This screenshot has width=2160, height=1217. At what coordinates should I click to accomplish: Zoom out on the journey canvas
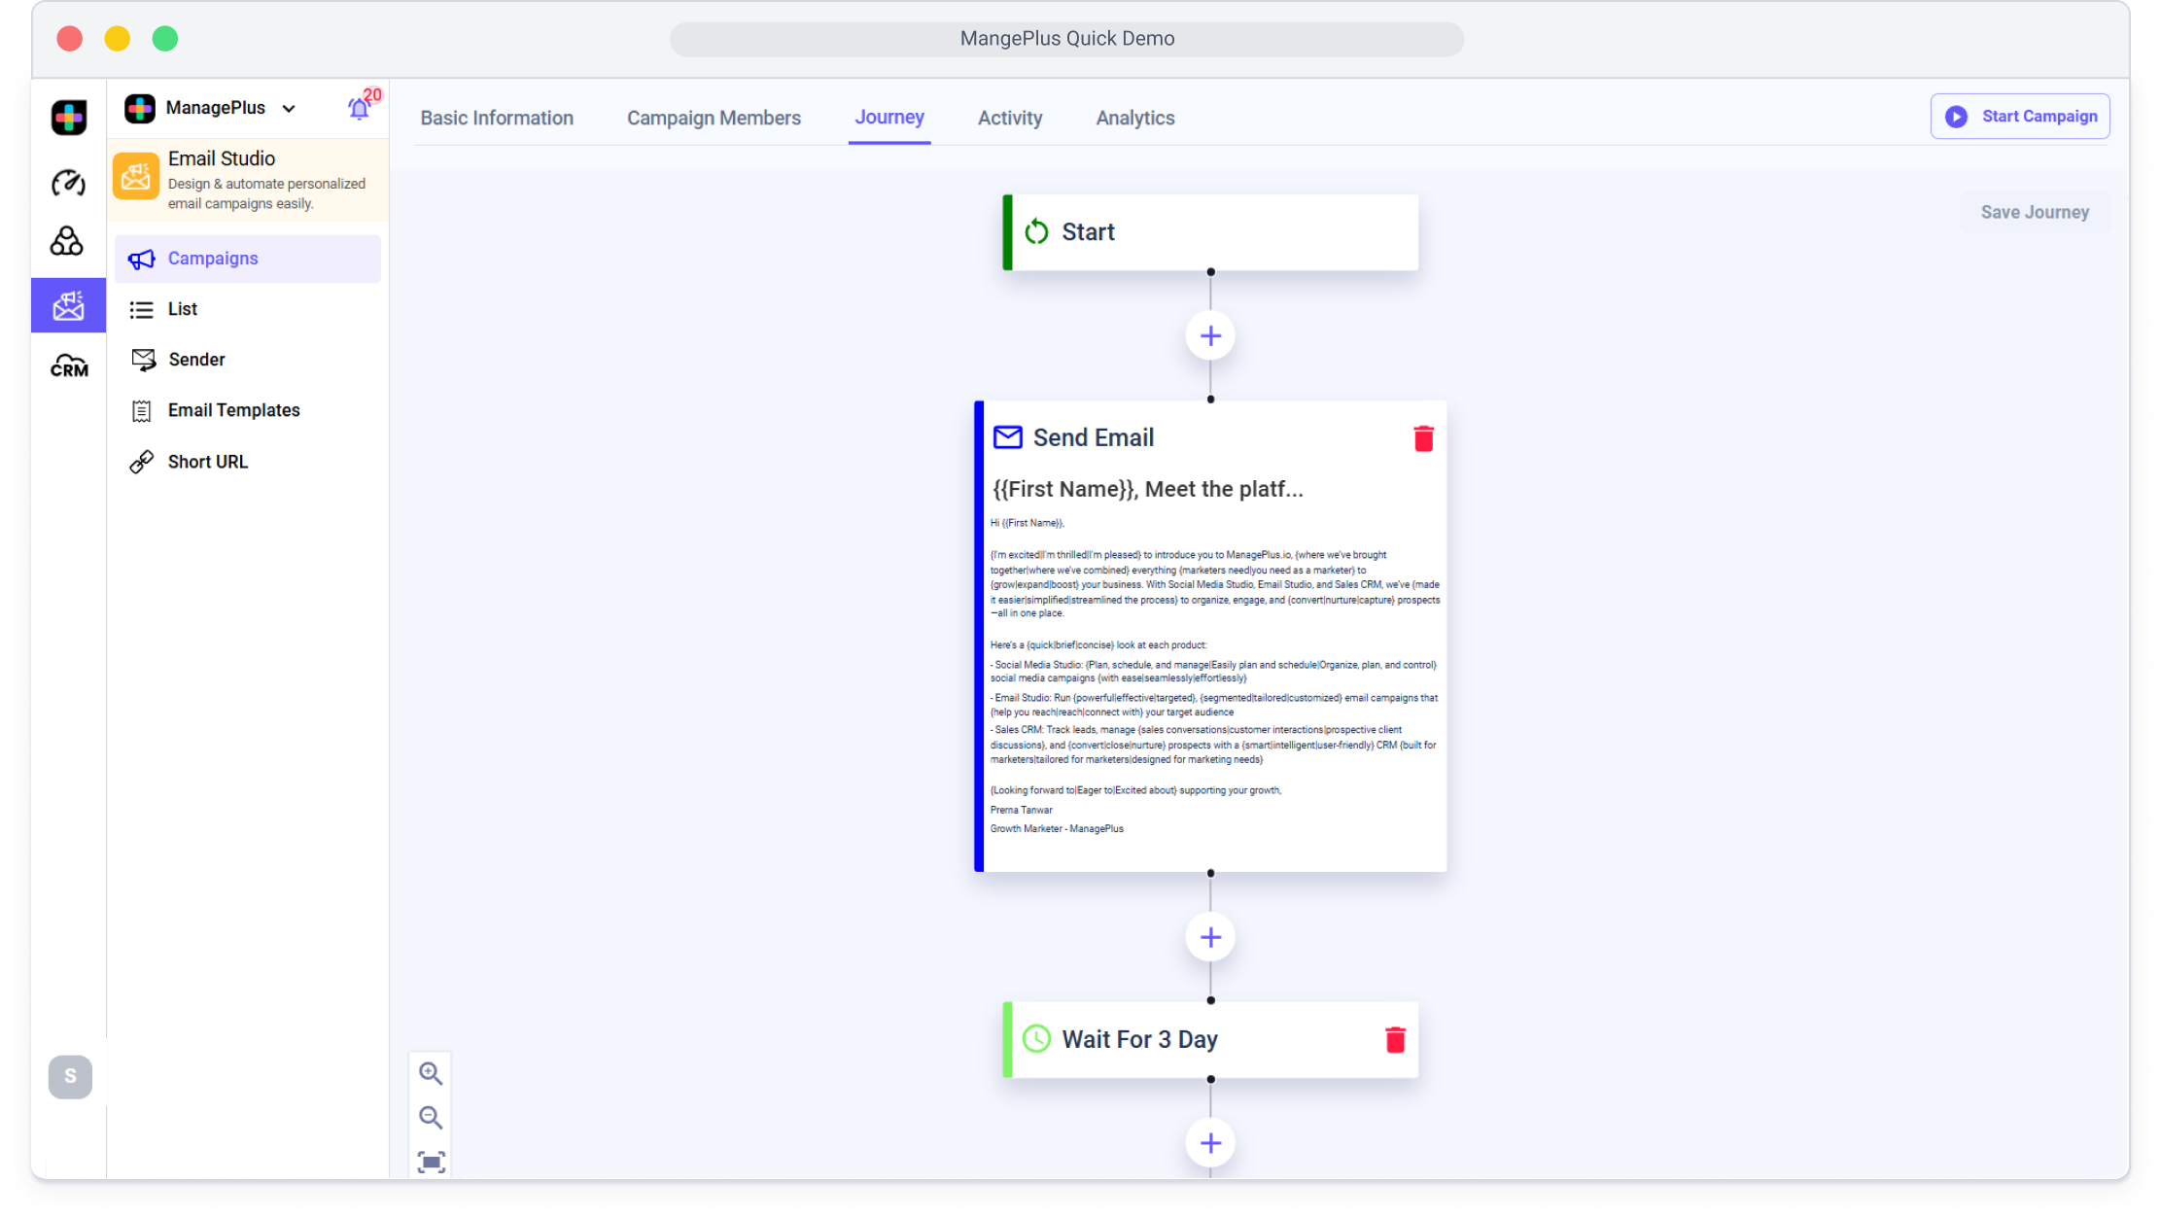pos(431,1117)
